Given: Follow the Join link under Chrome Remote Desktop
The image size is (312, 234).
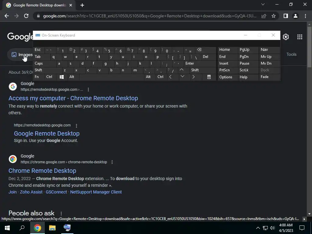Looking at the screenshot, I should coord(12,192).
